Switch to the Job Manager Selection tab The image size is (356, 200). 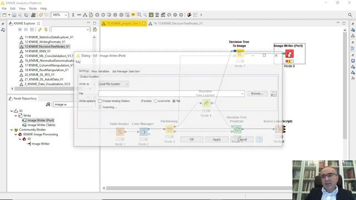point(126,72)
